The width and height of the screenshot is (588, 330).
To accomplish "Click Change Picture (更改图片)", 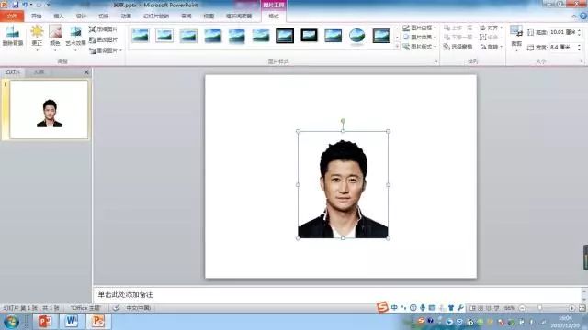I will [103, 39].
